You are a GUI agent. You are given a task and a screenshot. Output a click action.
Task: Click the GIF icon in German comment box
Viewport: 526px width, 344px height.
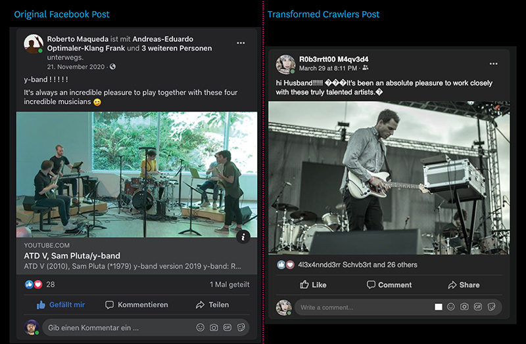(227, 327)
